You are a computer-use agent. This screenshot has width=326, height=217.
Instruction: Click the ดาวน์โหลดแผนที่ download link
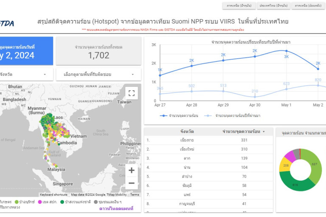point(116,209)
